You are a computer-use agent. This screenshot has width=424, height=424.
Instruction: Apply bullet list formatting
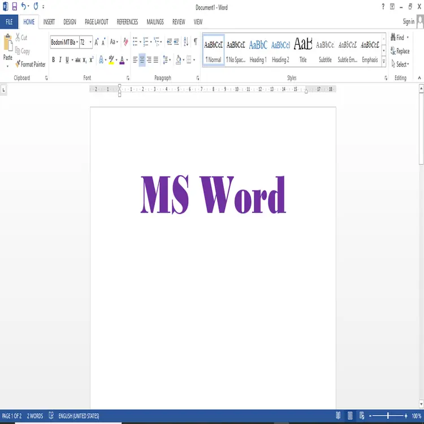click(135, 42)
